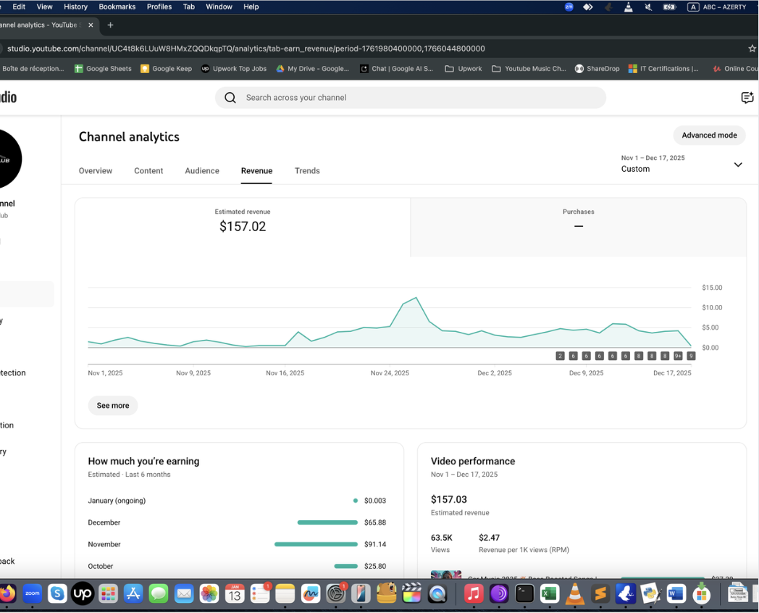Open Google Sheets bookmark
Screen dimensions: 759x613
(x=103, y=69)
